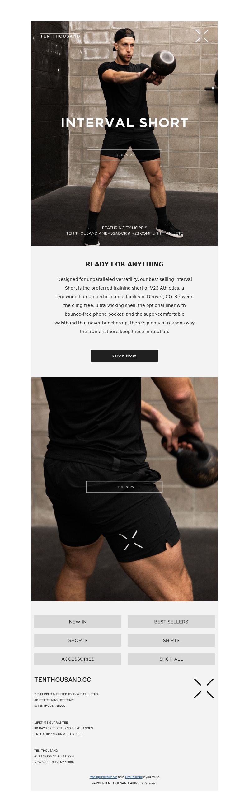Viewport: 249px width, 797px height.
Task: Click the Unsubscribe link
Action: click(134, 777)
